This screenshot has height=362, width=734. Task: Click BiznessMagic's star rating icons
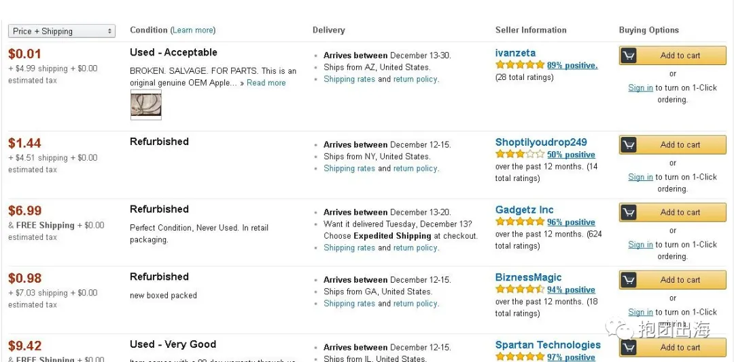tap(520, 289)
